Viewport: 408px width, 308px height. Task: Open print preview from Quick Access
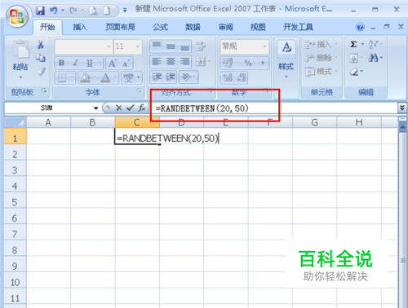[93, 11]
